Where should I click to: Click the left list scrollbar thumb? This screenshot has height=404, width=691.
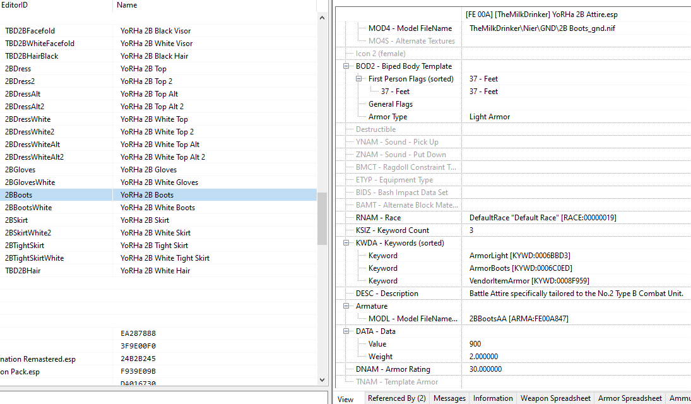click(322, 218)
